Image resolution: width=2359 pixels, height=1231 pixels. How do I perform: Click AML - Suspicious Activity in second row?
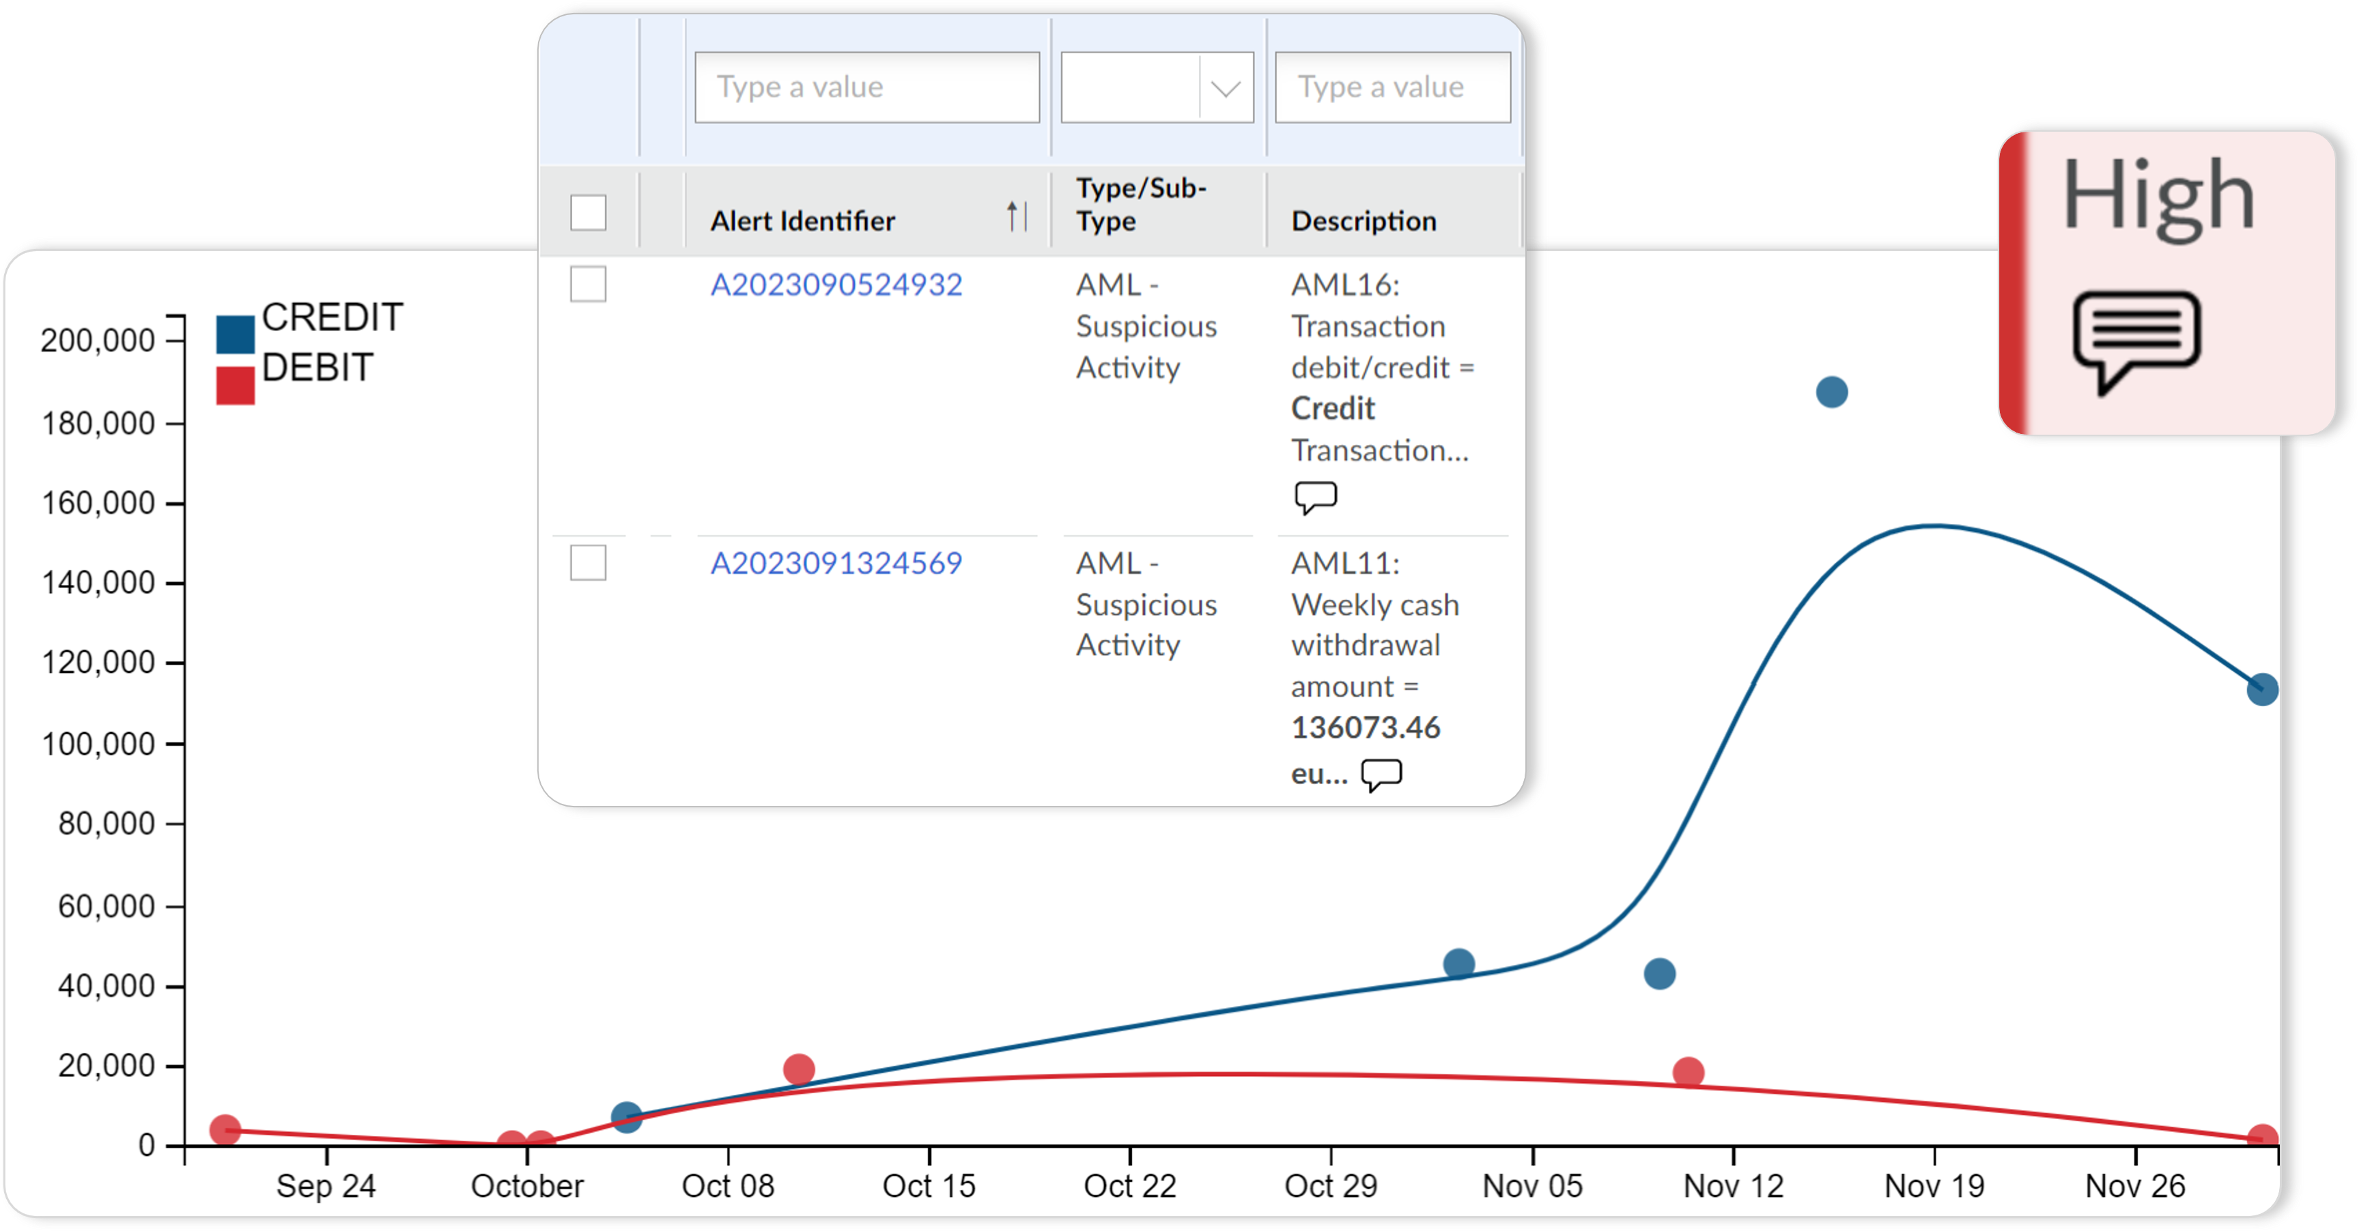click(x=1146, y=604)
